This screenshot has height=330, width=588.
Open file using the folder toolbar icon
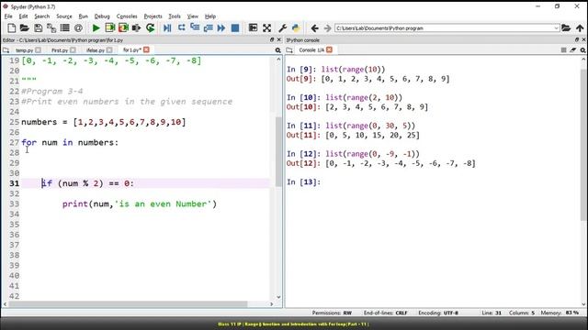point(25,28)
